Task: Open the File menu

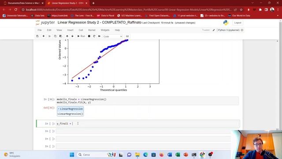Action: pos(40,30)
